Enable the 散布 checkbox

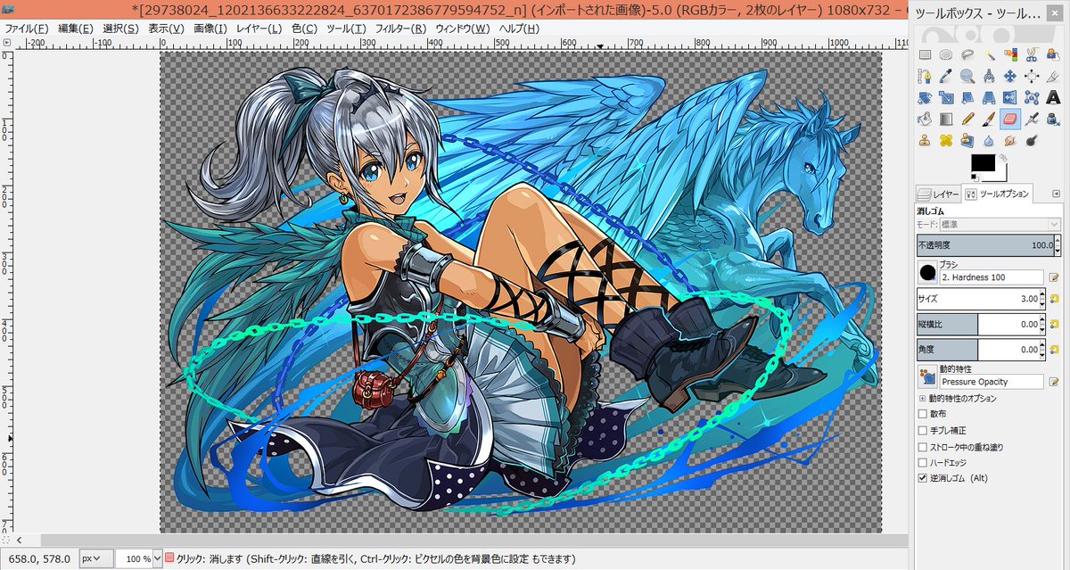923,414
